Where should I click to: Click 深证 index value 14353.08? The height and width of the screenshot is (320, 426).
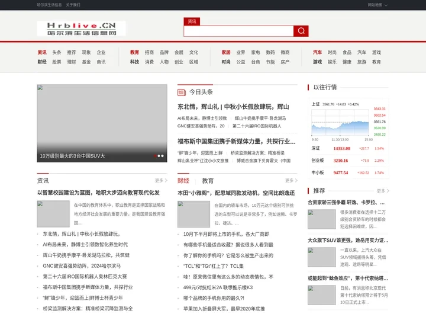pos(342,149)
